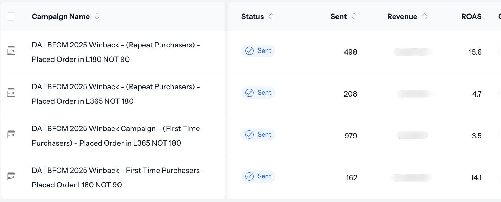Tick the select-all checkbox in the table header
Screen dimensions: 501x202
point(11,17)
